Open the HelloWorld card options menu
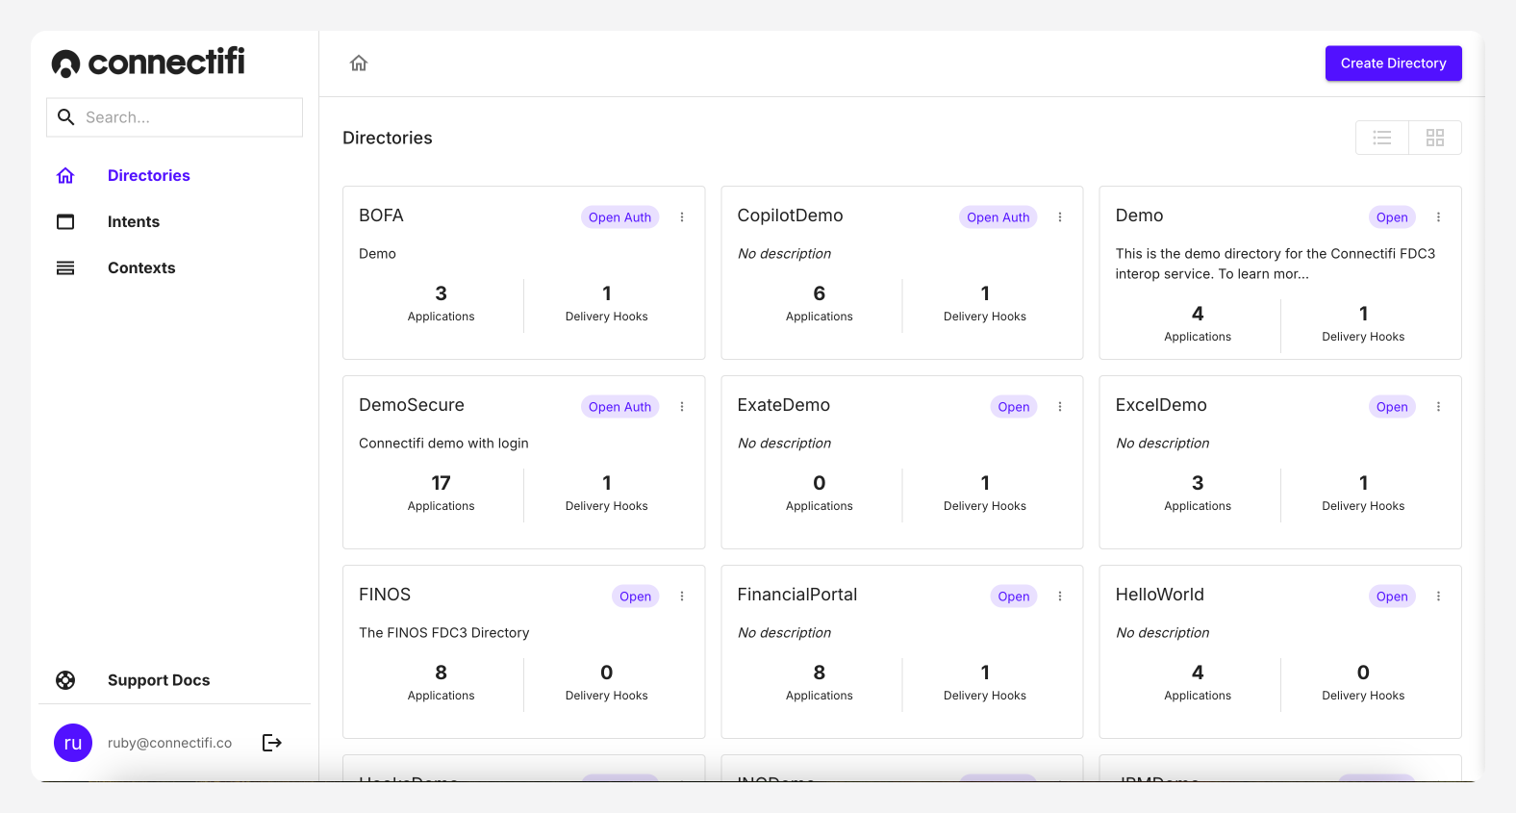Image resolution: width=1516 pixels, height=813 pixels. pyautogui.click(x=1439, y=597)
